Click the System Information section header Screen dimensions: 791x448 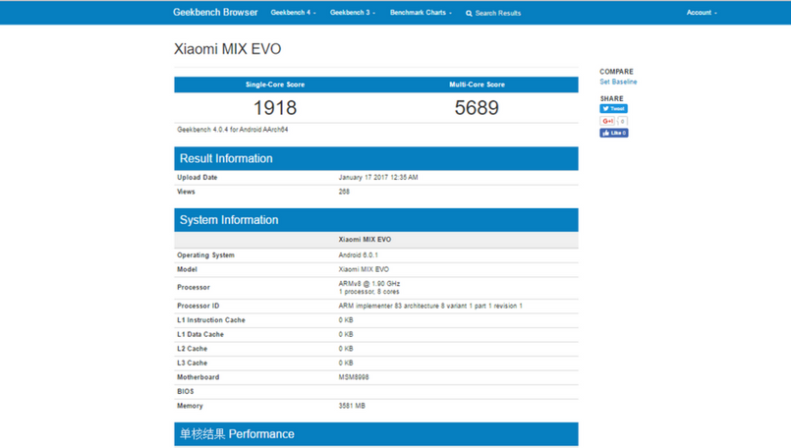[376, 220]
